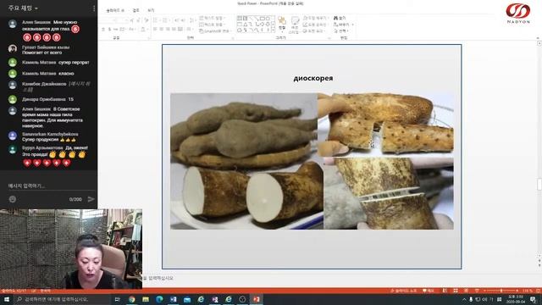The image size is (542, 305).
Task: Click the Find (찾기) ribbon icon
Action: [x=340, y=18]
